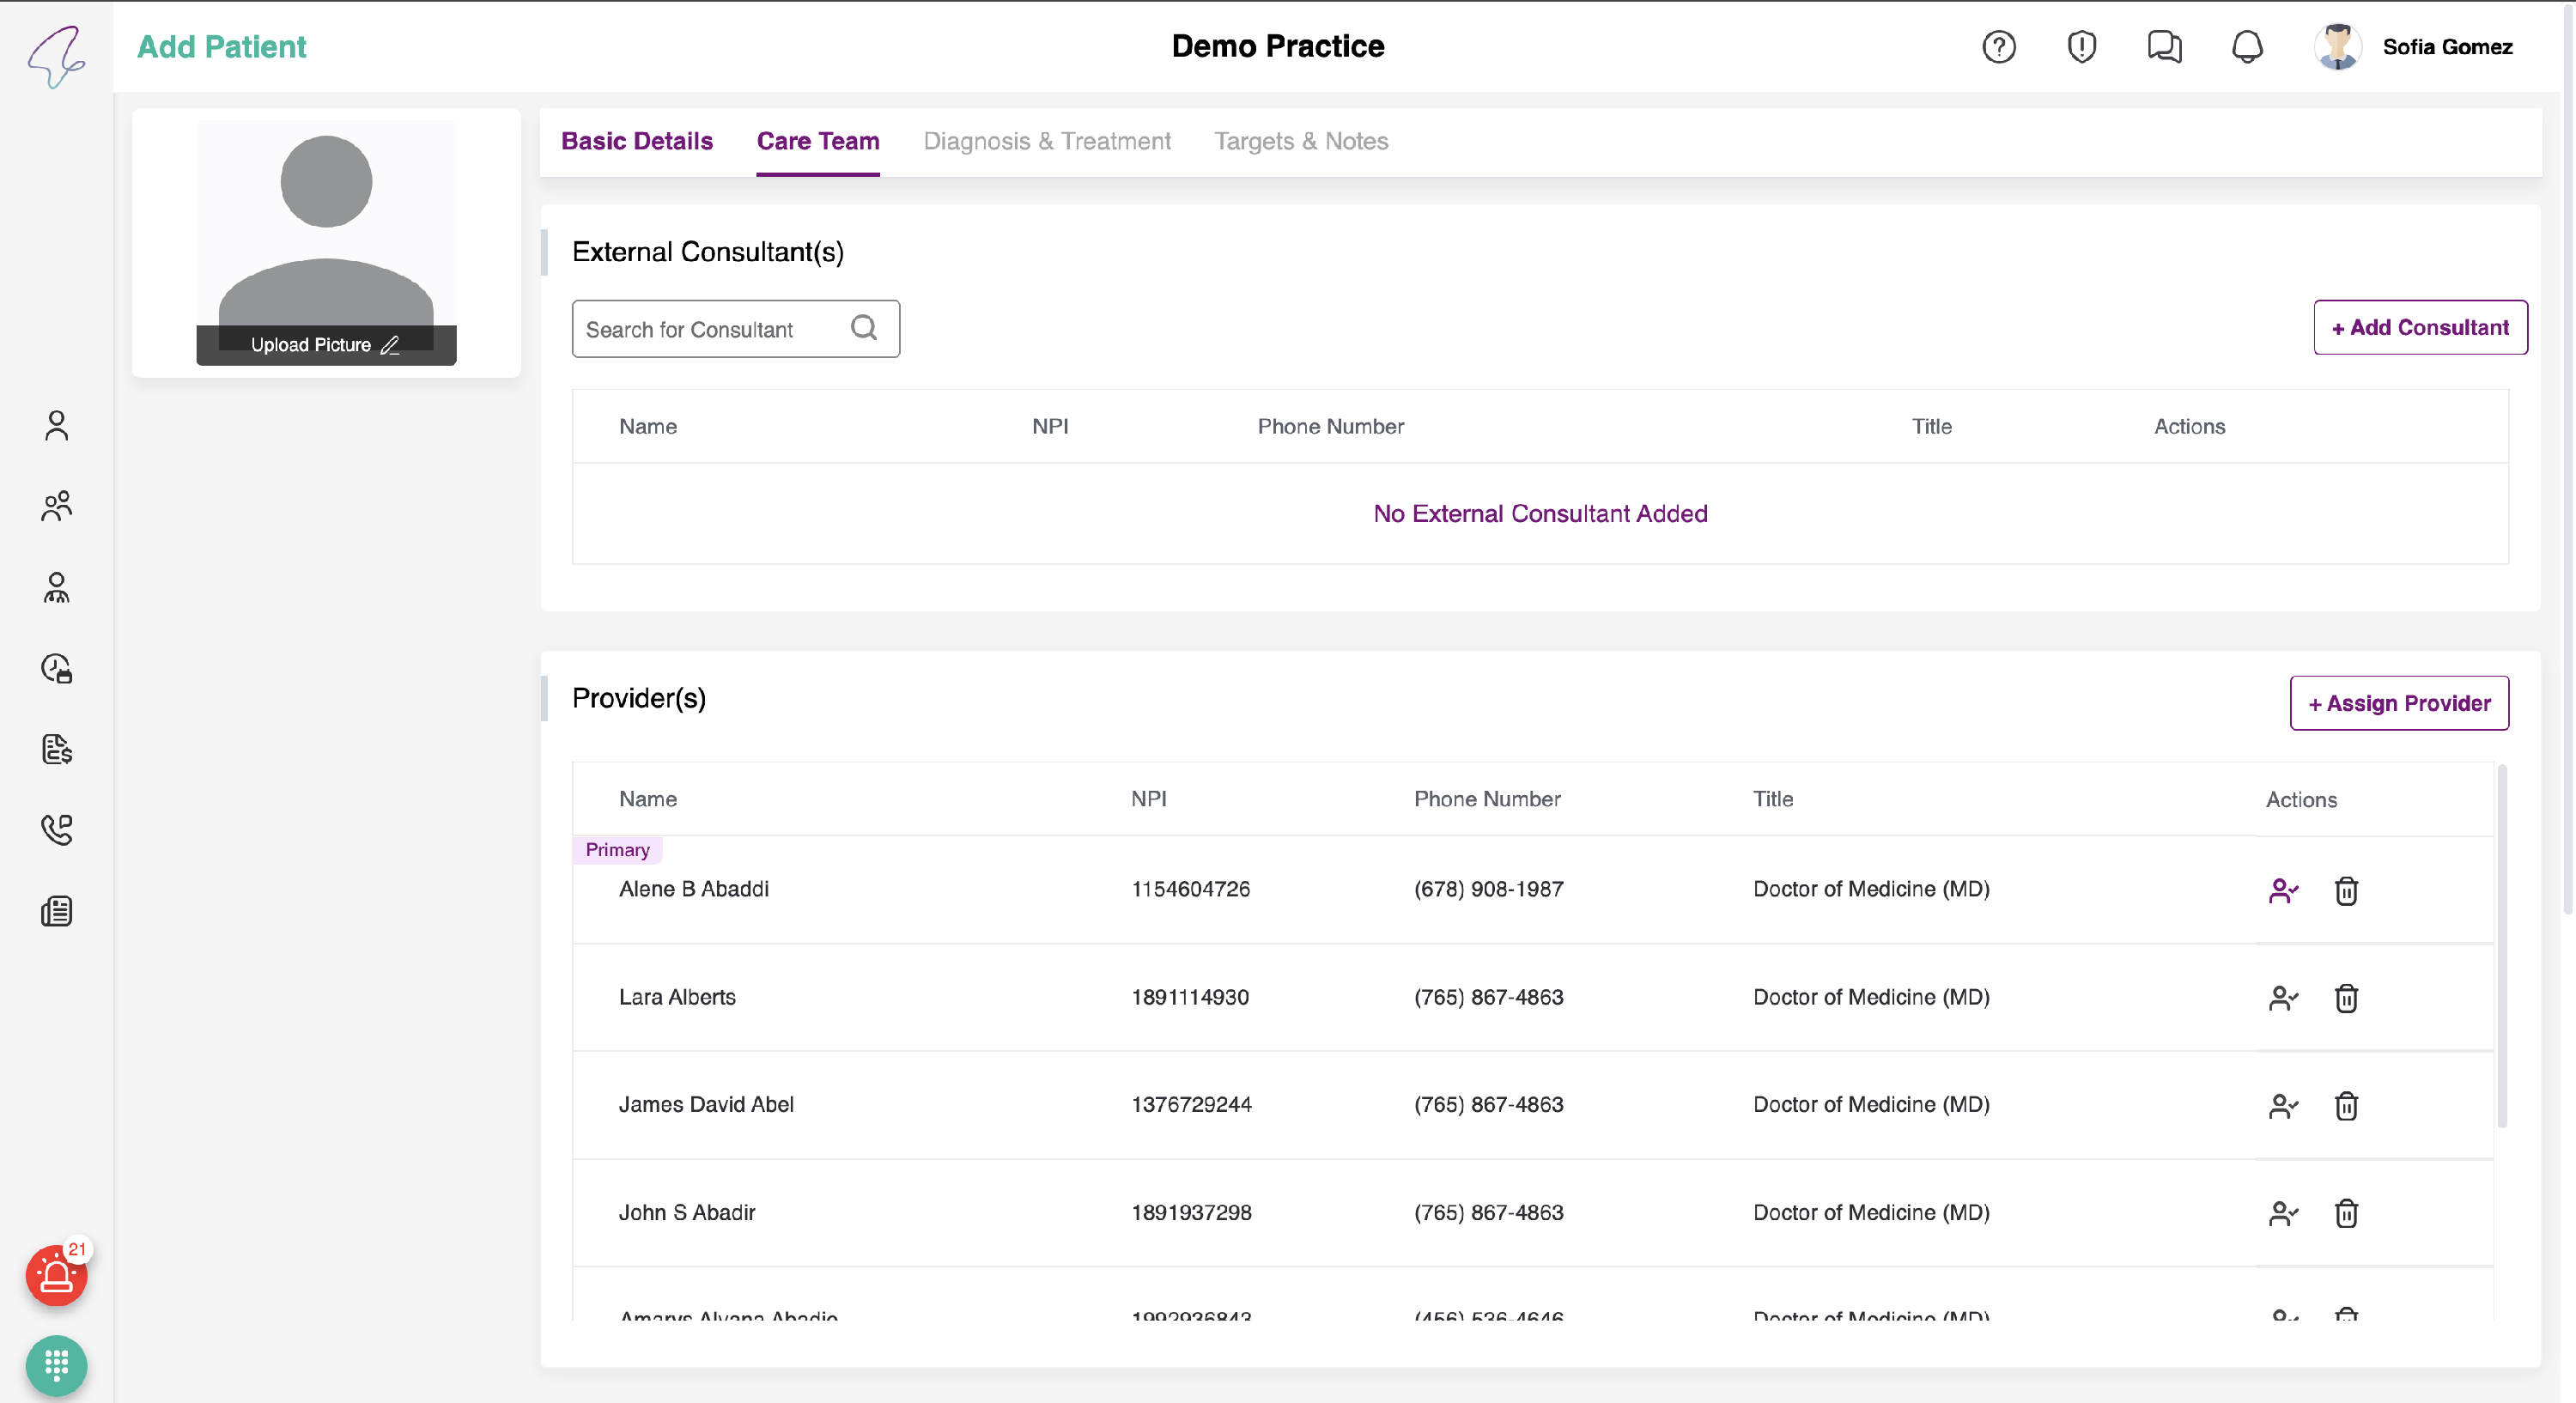Viewport: 2576px width, 1403px height.
Task: Click the Add Consultant button
Action: coord(2420,328)
